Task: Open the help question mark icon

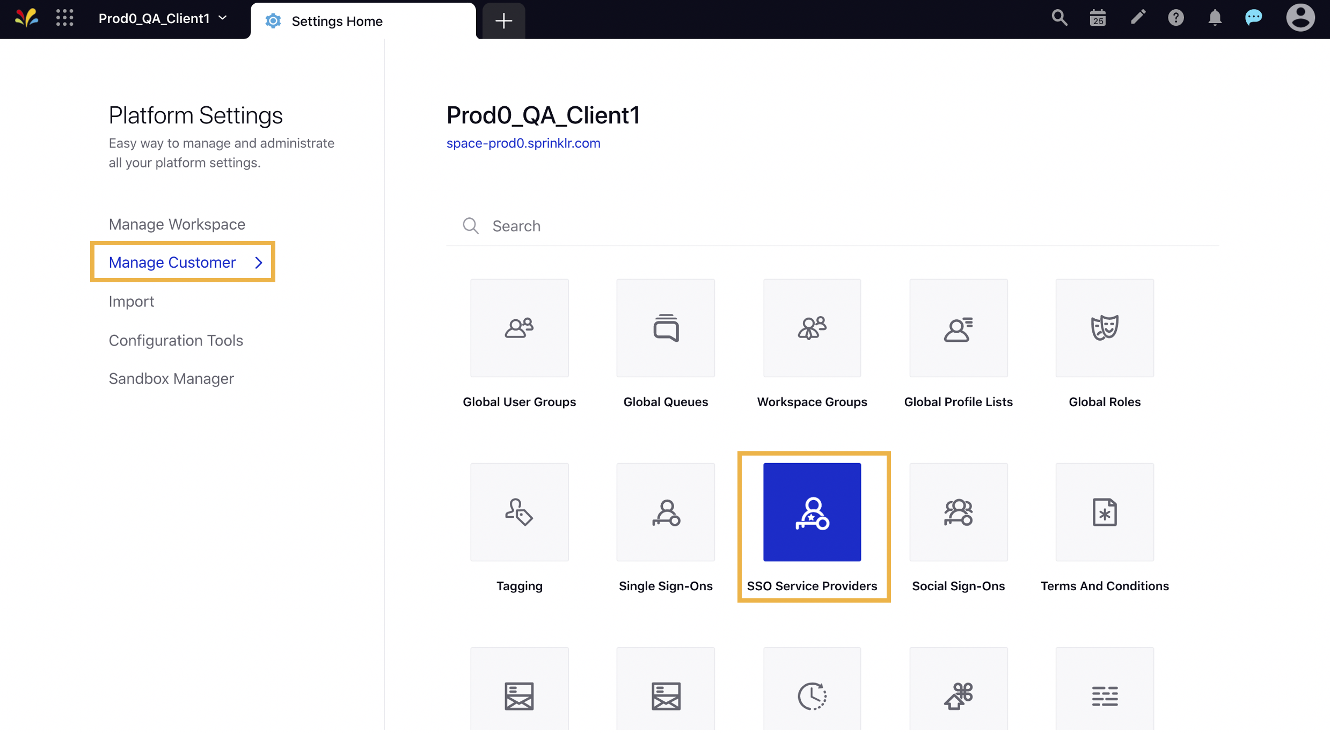Action: pos(1176,18)
